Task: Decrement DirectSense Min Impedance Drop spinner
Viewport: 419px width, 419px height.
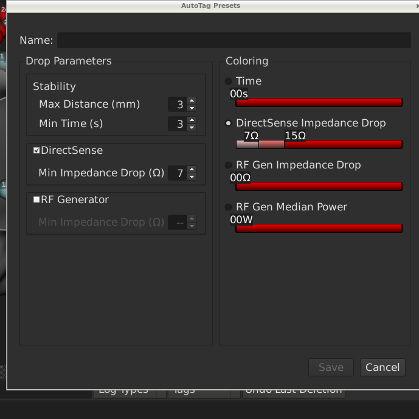Action: click(x=192, y=176)
